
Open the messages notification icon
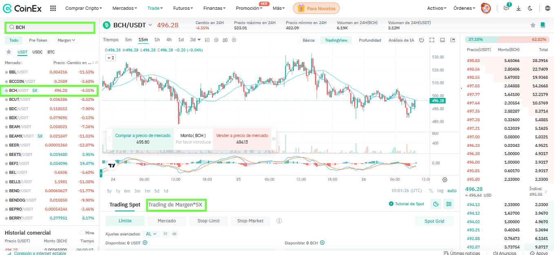pyautogui.click(x=507, y=8)
